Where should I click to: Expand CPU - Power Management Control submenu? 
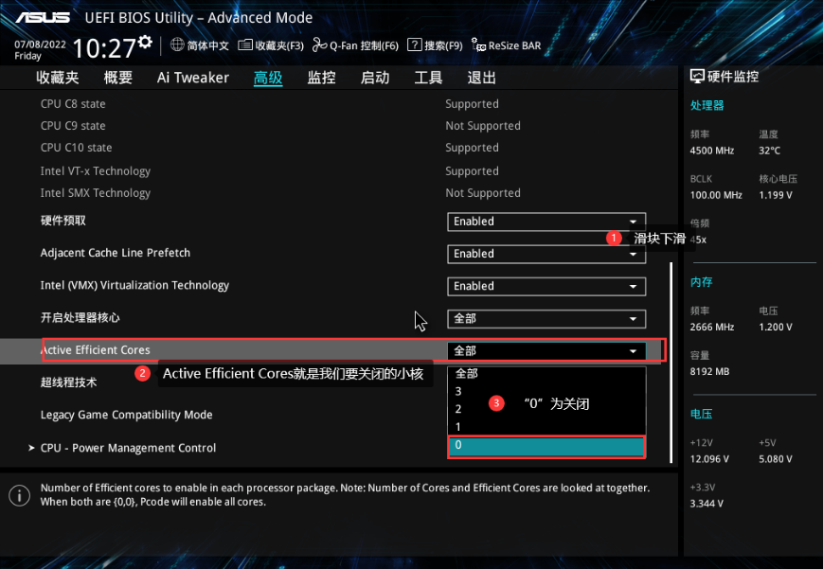128,448
